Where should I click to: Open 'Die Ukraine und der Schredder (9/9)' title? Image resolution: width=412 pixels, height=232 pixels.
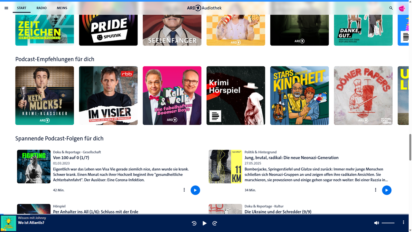(278, 212)
